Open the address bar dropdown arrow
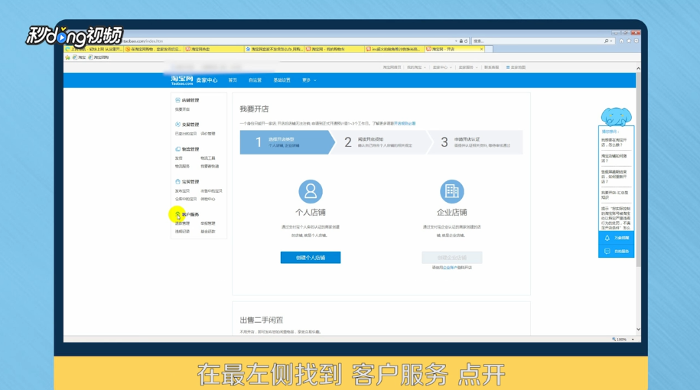This screenshot has width=700, height=390. click(456, 41)
